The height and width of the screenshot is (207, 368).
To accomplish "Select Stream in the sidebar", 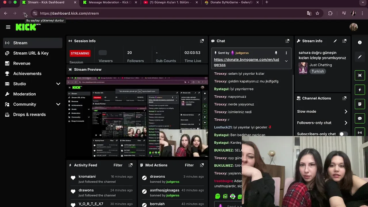I will click(x=33, y=43).
